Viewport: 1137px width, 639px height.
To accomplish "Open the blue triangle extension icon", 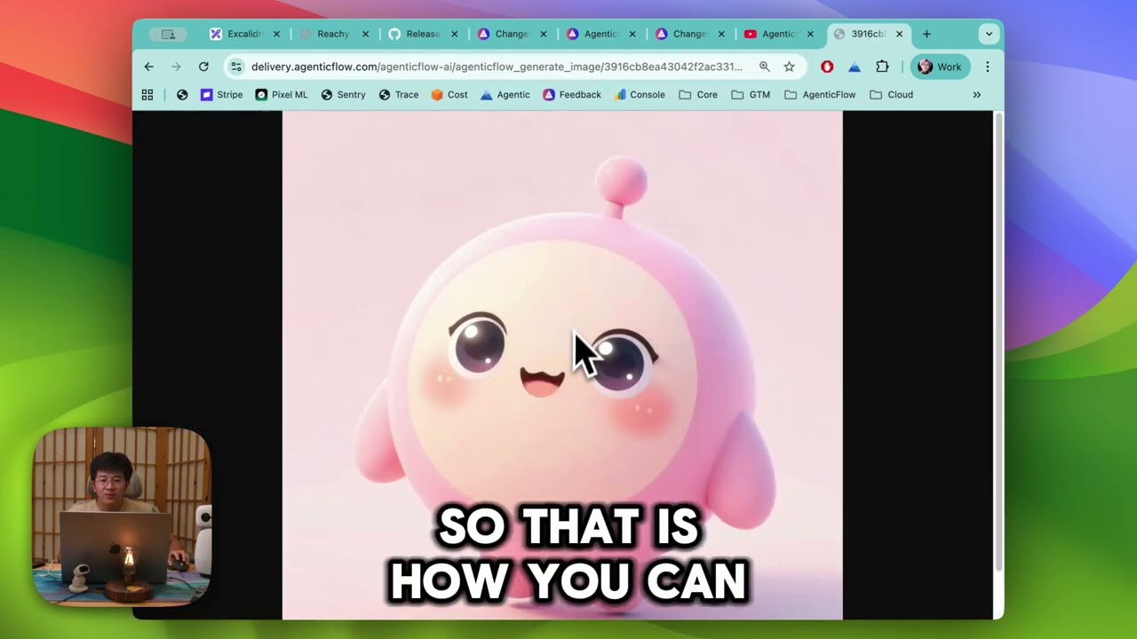I will [x=855, y=67].
